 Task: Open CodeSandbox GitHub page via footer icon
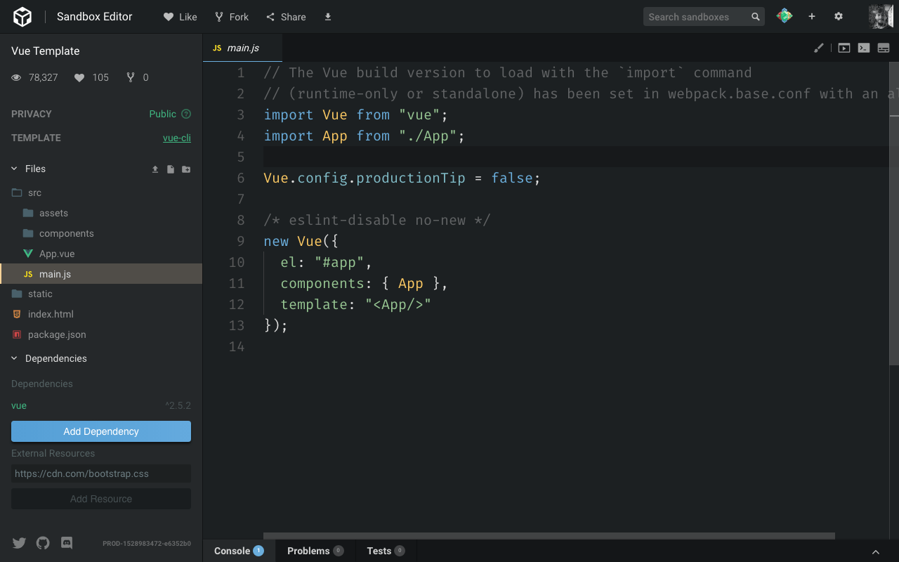click(42, 542)
